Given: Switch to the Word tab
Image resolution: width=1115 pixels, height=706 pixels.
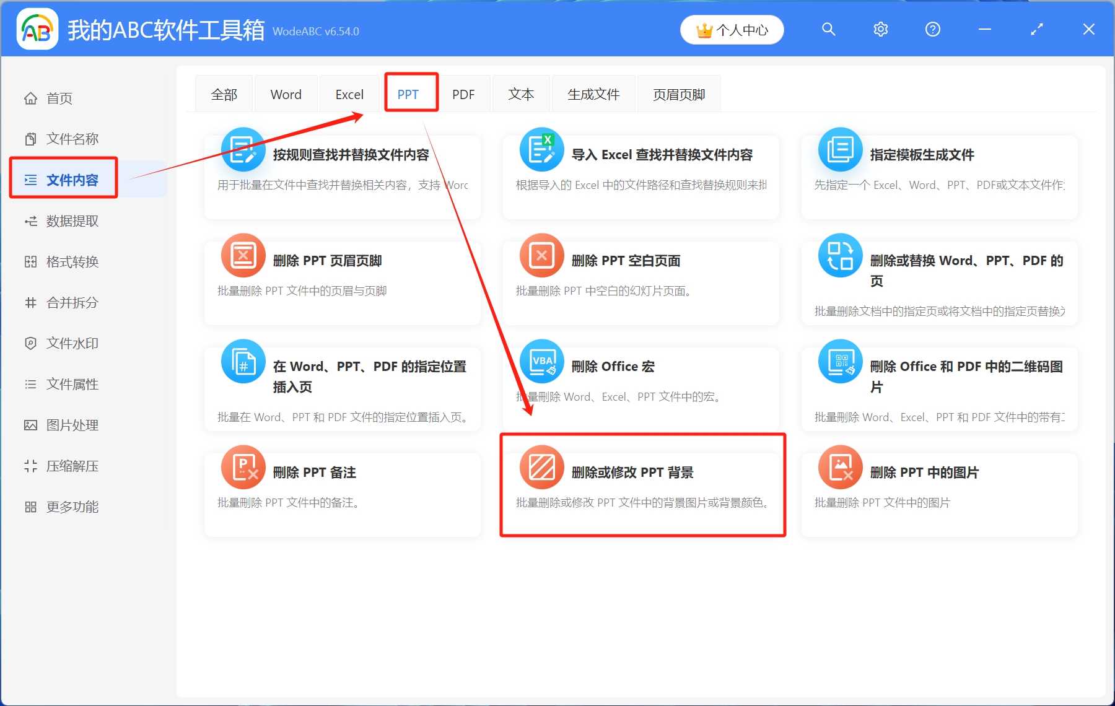Looking at the screenshot, I should [x=286, y=94].
